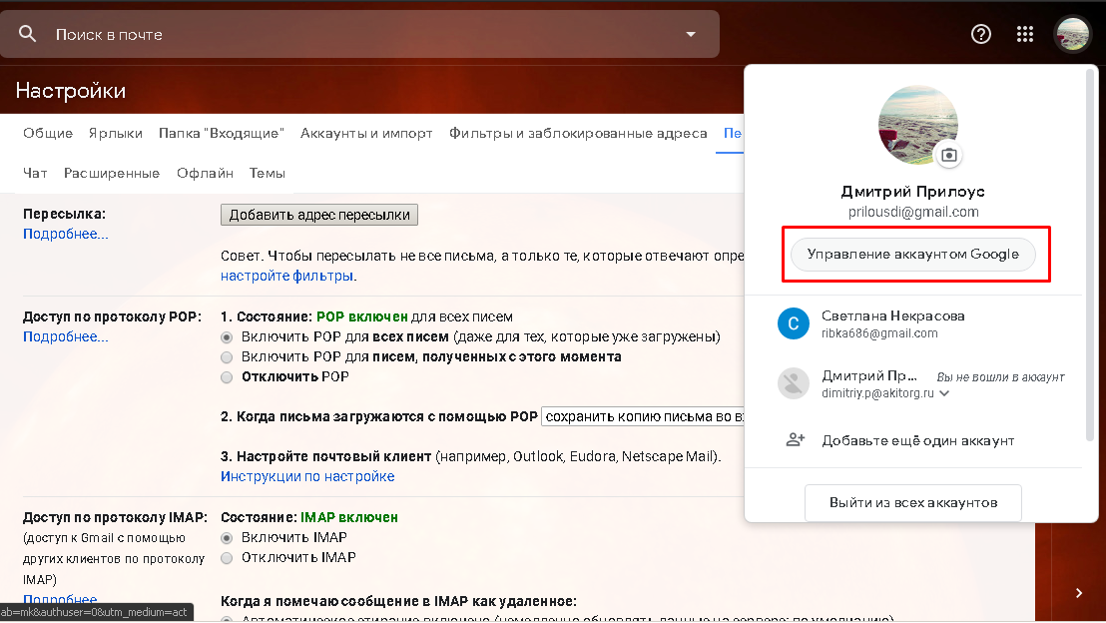Click the account avatar in top corner
This screenshot has width=1106, height=623.
[x=1072, y=34]
